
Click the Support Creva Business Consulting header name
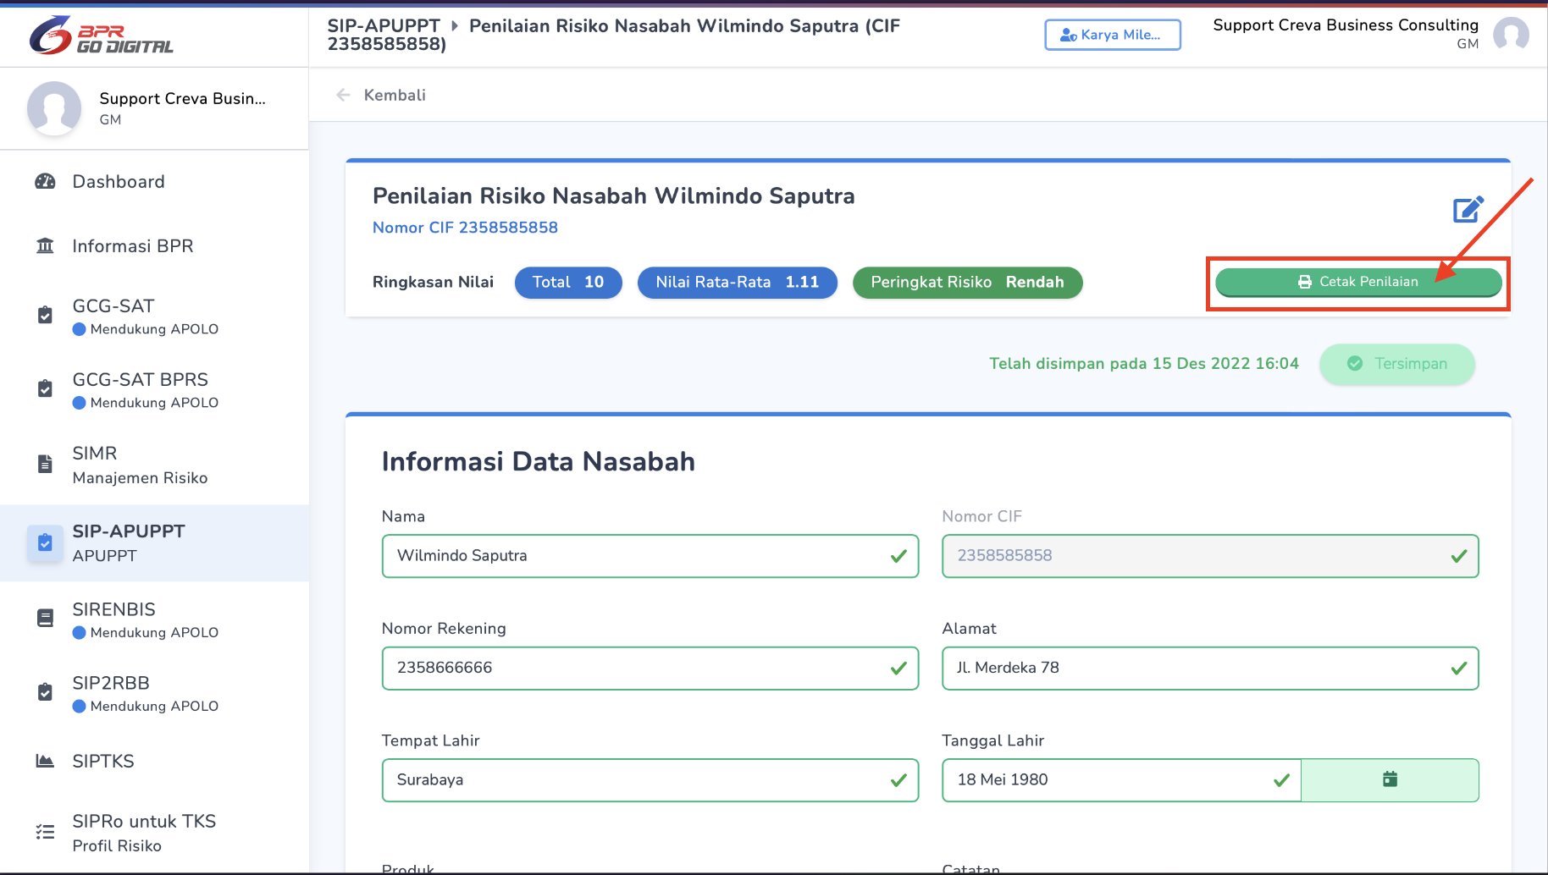pyautogui.click(x=1346, y=25)
